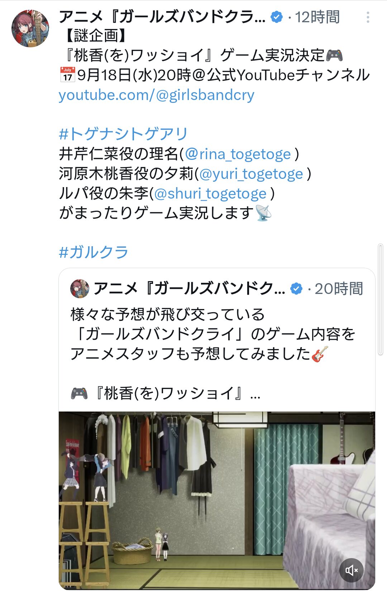
Task: Open main tweet author name アニメ『ガールズバンドクラ…
Action: tap(162, 17)
